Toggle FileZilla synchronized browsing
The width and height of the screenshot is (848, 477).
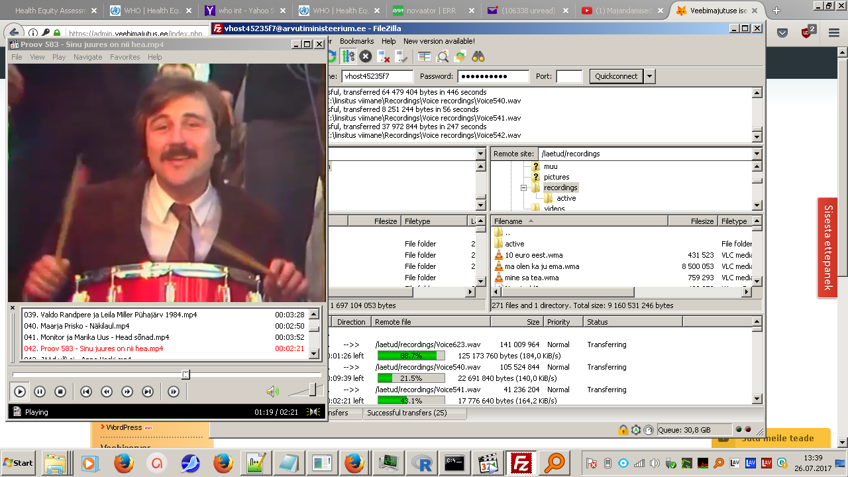coord(460,56)
